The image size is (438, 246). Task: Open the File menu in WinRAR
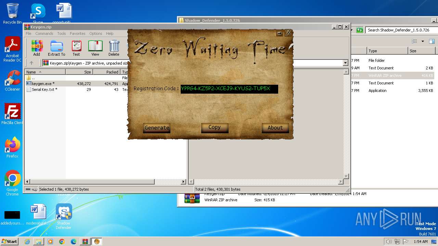tap(28, 33)
